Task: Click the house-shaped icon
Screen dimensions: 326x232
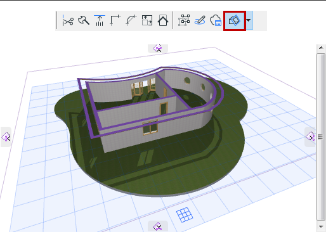Action: click(163, 21)
